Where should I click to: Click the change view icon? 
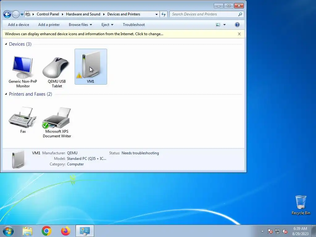[x=218, y=25]
